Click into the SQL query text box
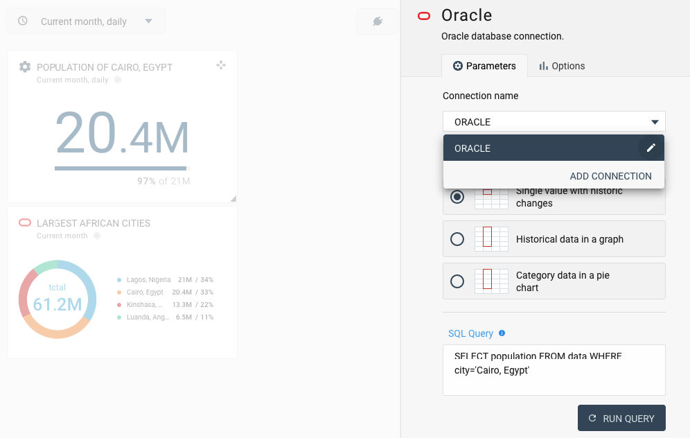Screen dimensions: 690x438 point(554,370)
